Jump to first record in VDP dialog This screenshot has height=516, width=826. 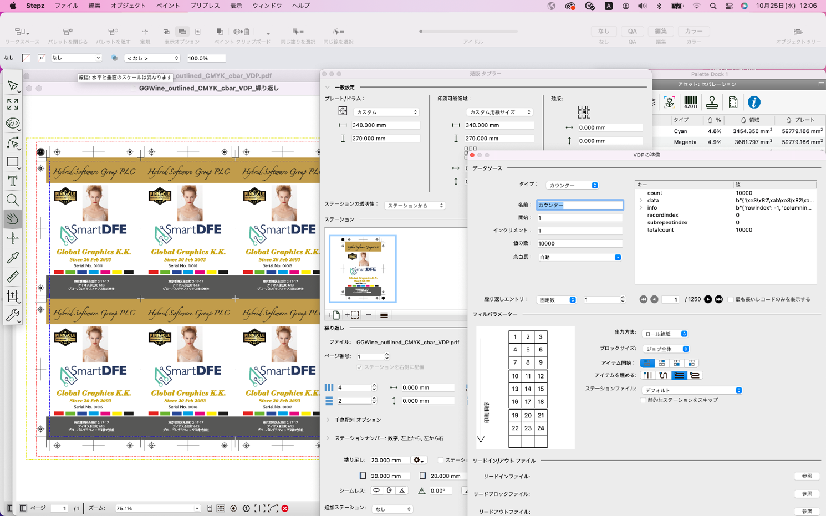(x=643, y=299)
